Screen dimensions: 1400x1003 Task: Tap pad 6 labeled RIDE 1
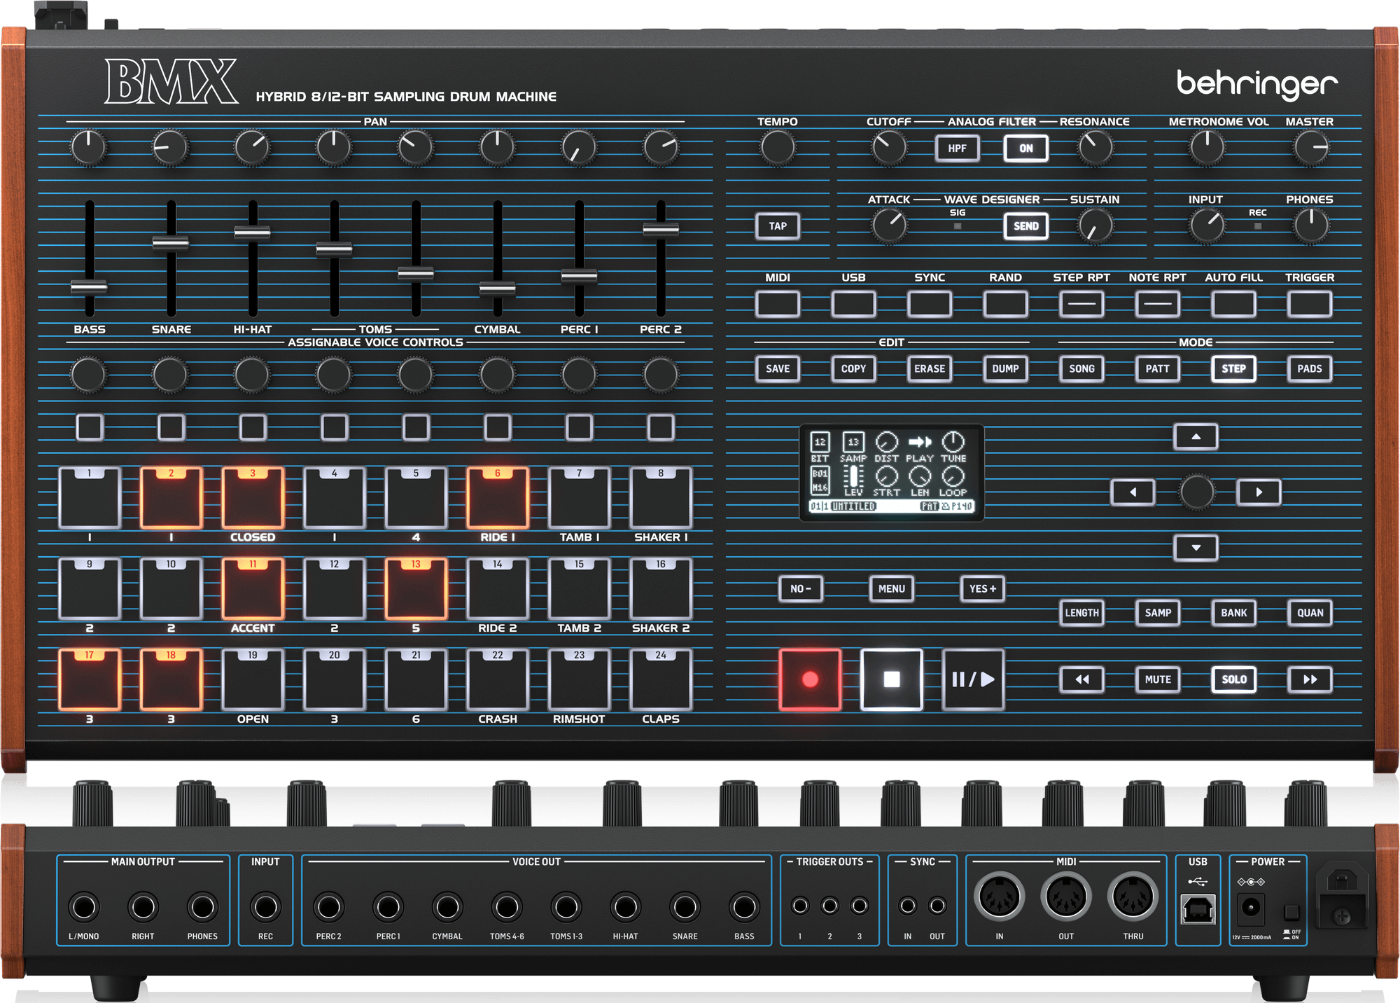click(x=497, y=499)
